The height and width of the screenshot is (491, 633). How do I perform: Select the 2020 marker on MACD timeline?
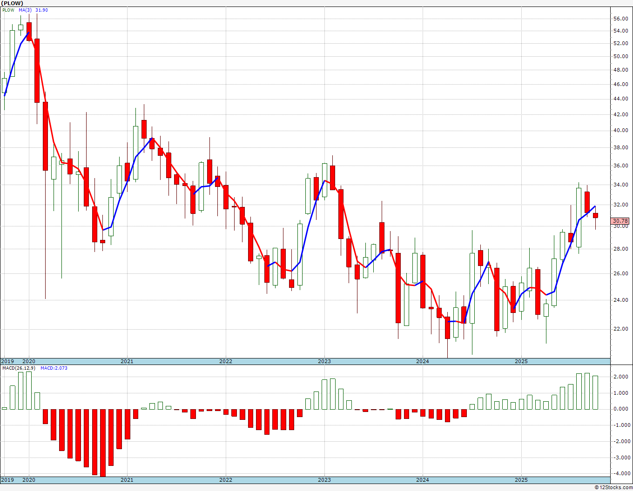coord(29,480)
